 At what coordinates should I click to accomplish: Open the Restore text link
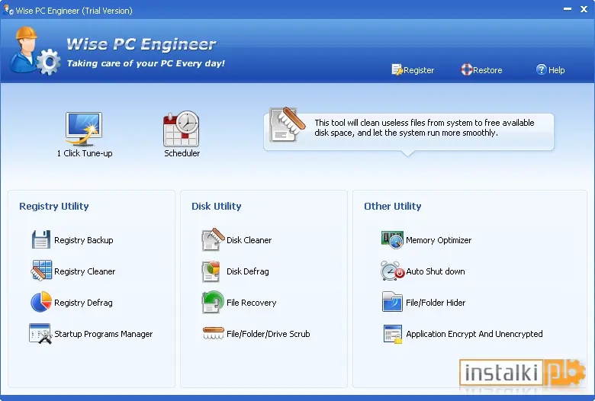point(487,70)
